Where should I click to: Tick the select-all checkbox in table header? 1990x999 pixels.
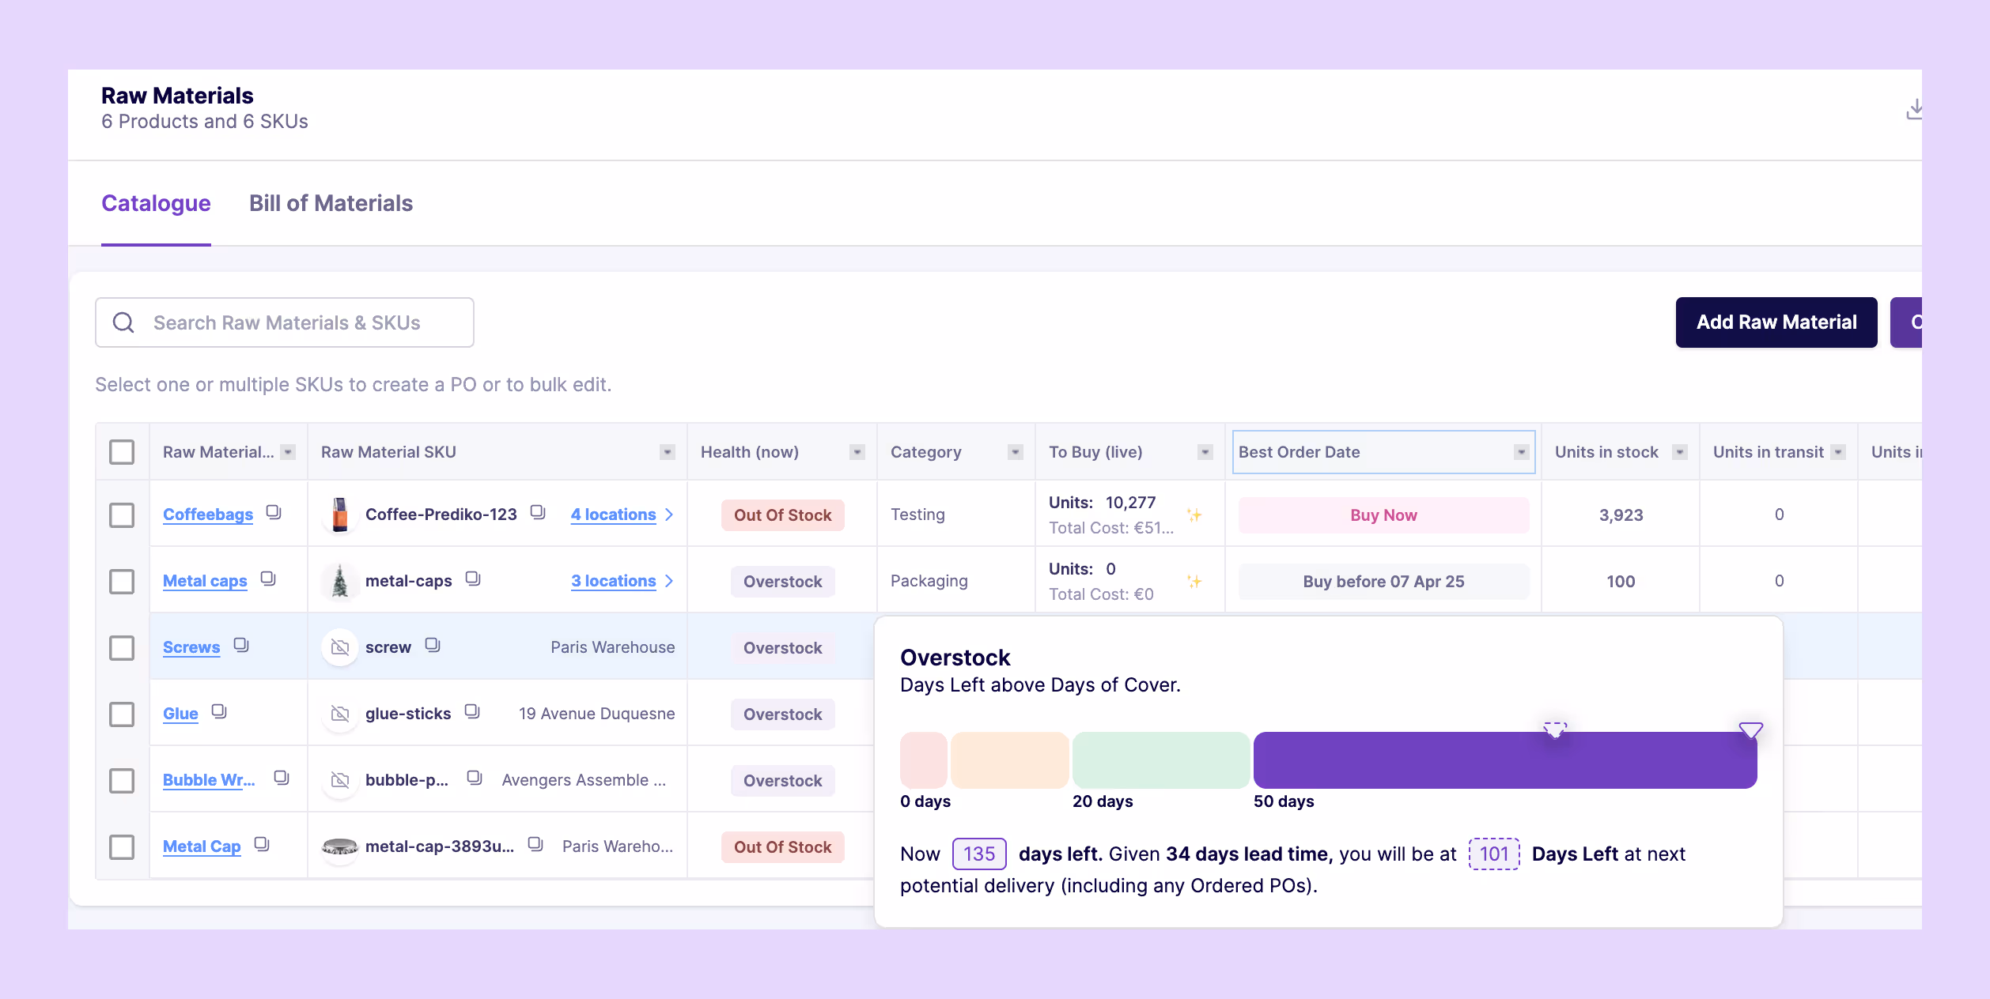122,452
